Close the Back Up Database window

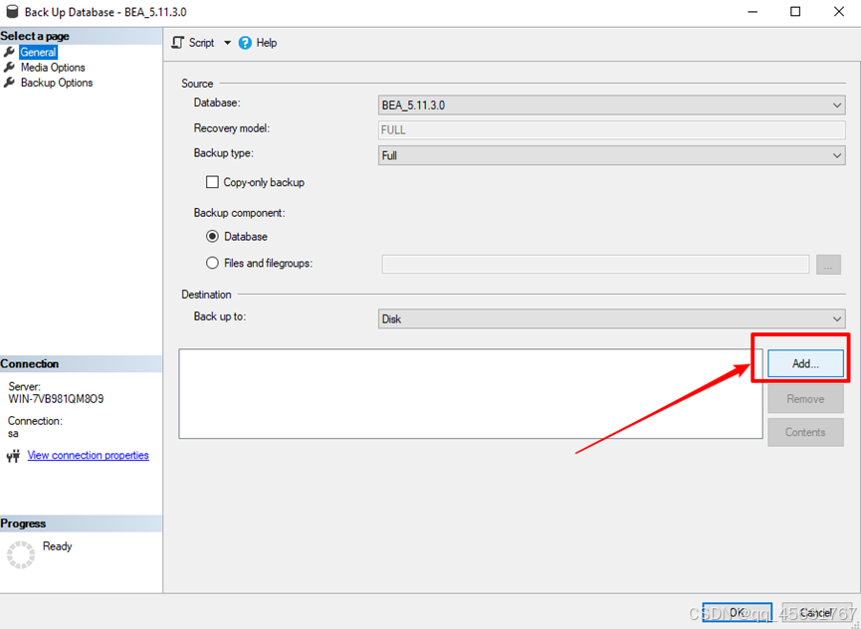pos(839,12)
